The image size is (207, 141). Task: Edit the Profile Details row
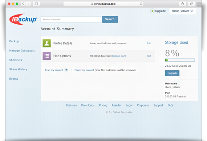click(x=149, y=43)
